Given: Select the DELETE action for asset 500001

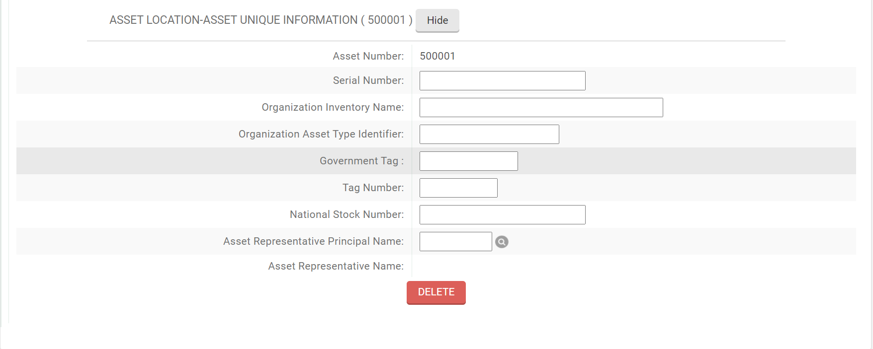Looking at the screenshot, I should click(436, 292).
